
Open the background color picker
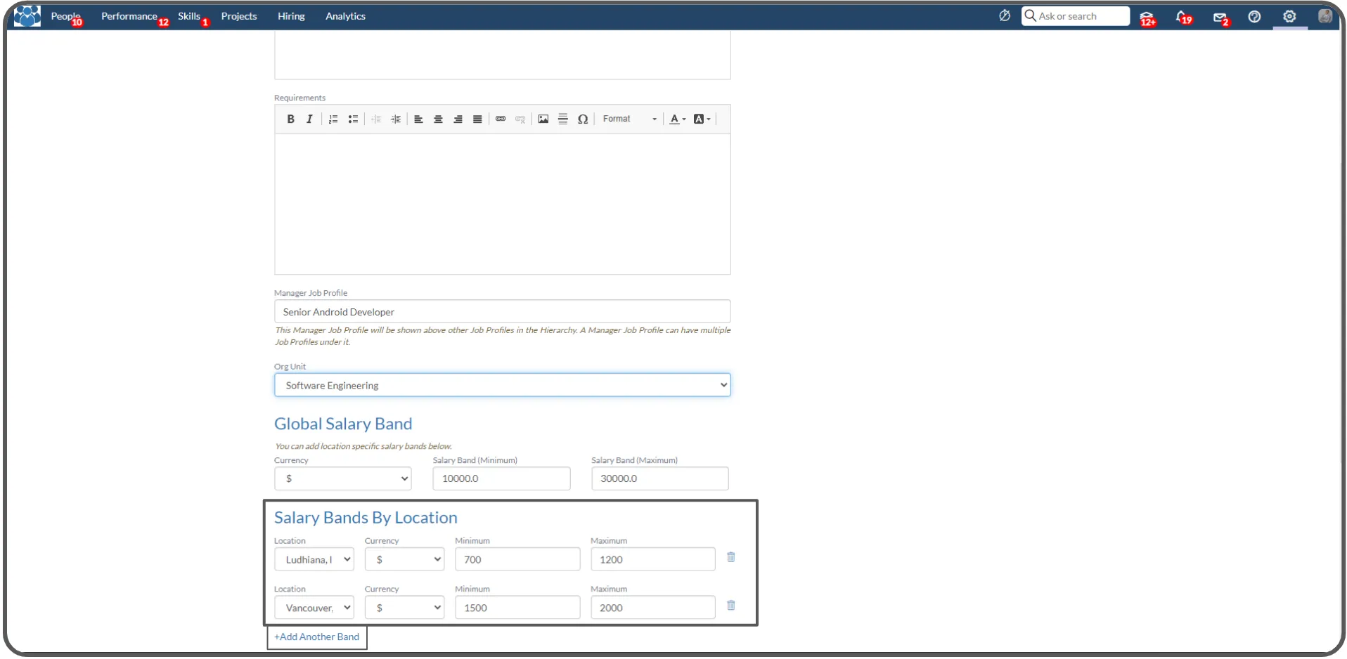click(702, 119)
